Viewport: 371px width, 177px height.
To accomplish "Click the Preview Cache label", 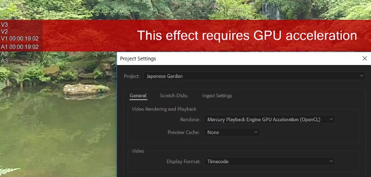I will pyautogui.click(x=184, y=132).
